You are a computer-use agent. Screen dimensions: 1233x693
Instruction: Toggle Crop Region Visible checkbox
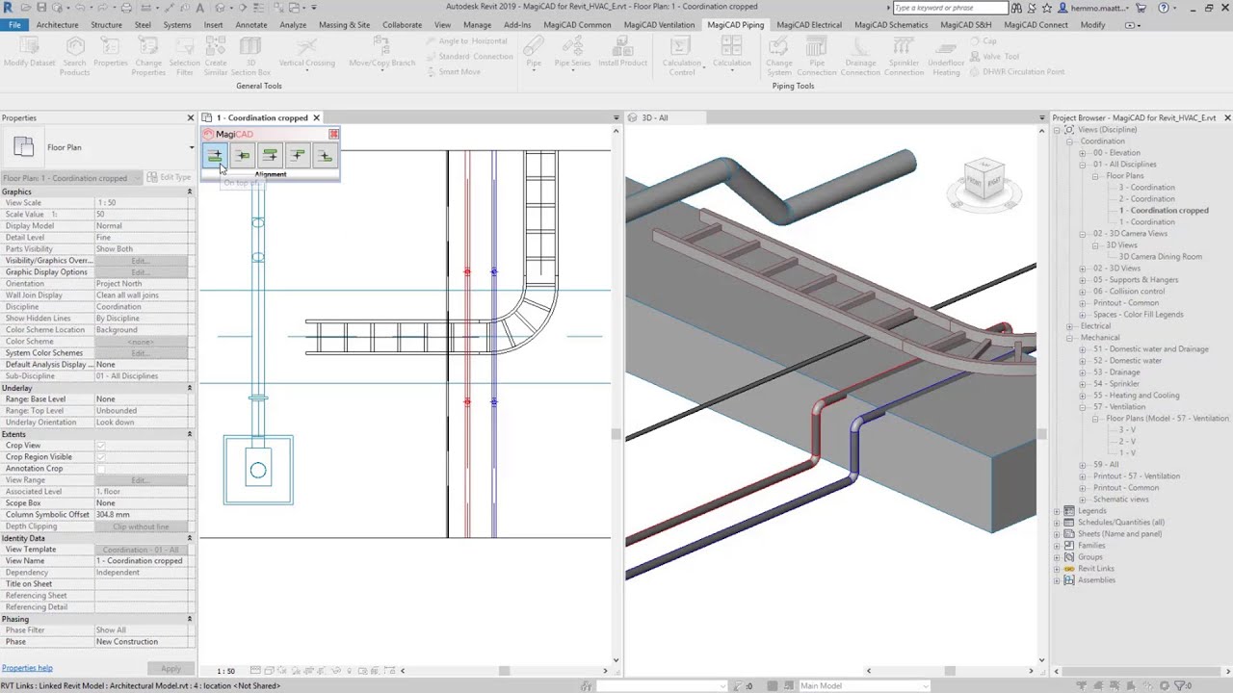pos(100,457)
